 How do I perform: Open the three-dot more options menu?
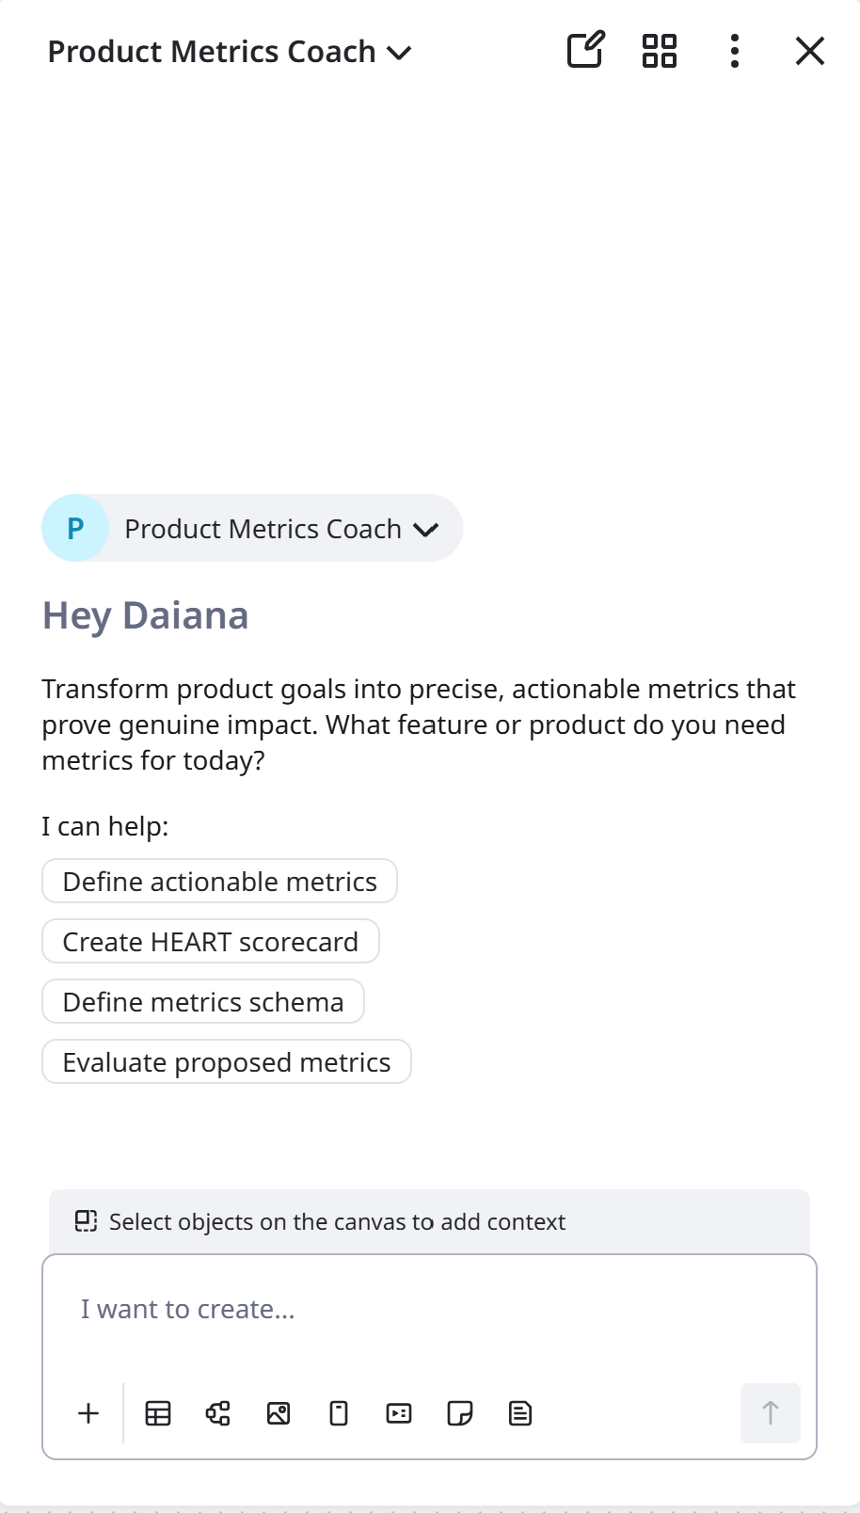pos(735,51)
